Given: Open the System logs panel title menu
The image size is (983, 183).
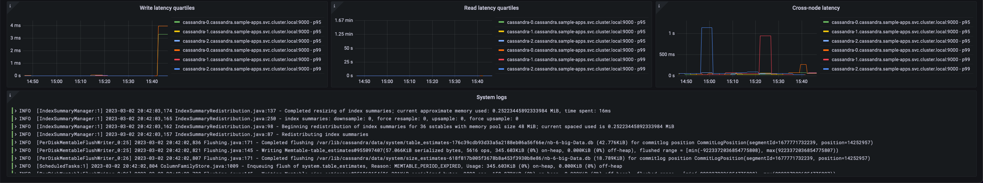Looking at the screenshot, I should pyautogui.click(x=491, y=97).
